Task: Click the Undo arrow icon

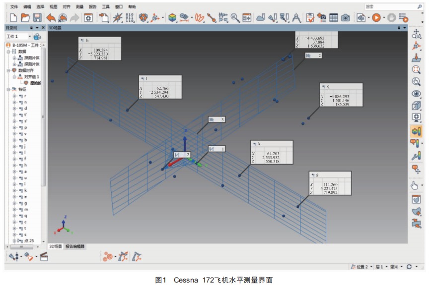Action: (51, 17)
